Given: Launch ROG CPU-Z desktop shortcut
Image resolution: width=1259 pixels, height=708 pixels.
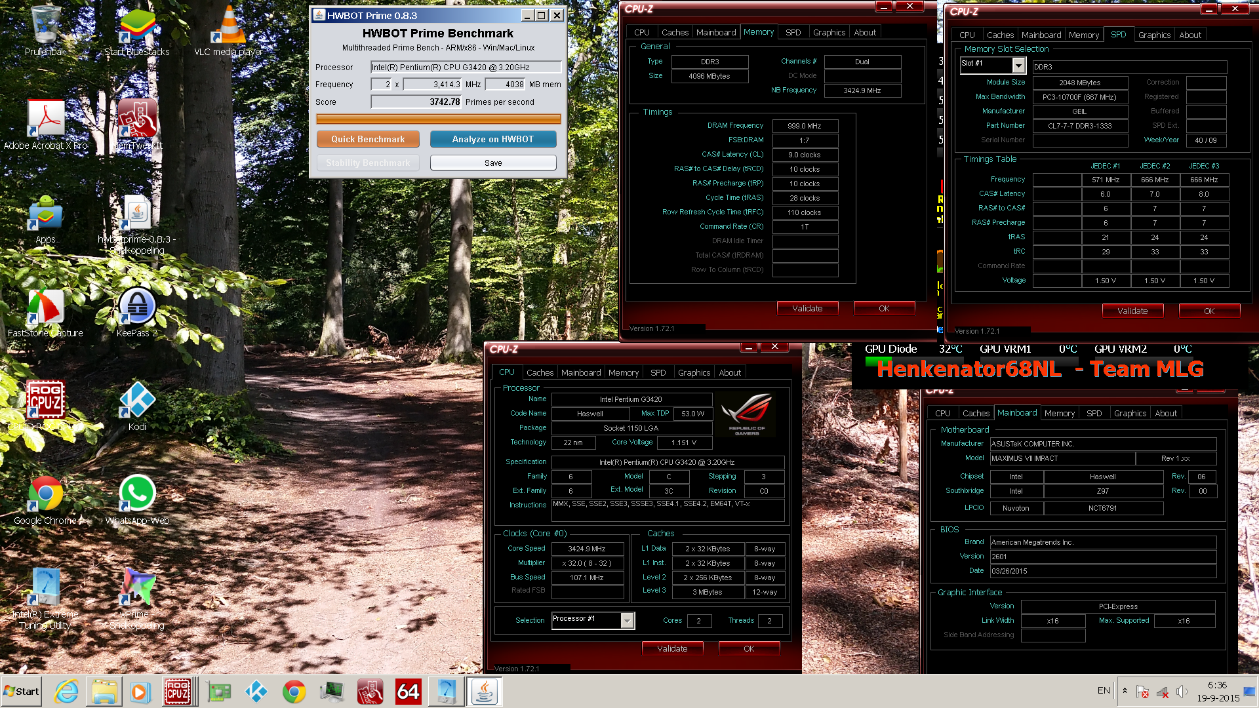Looking at the screenshot, I should click(x=45, y=406).
